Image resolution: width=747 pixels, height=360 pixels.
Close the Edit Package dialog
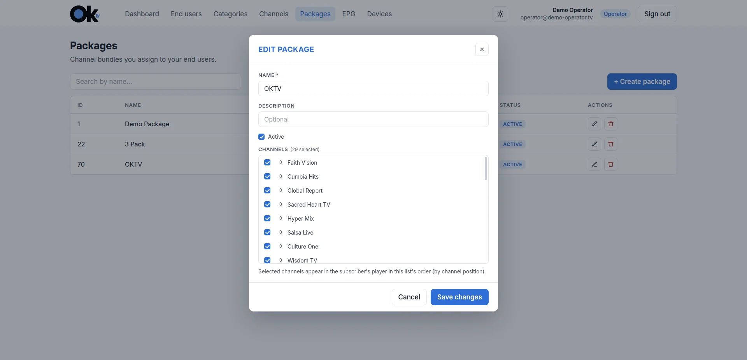[482, 49]
